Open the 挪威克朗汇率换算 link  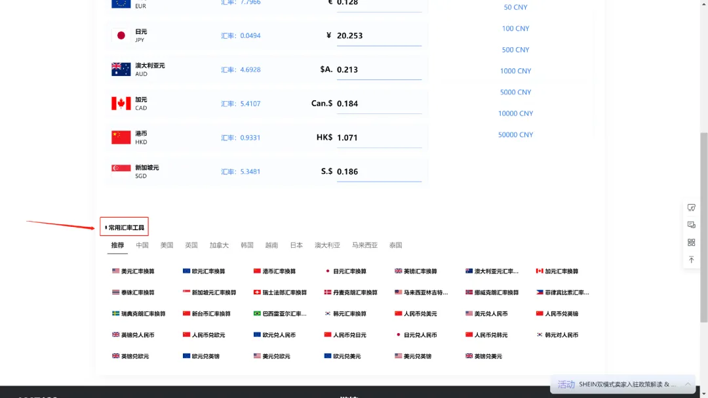click(x=492, y=292)
